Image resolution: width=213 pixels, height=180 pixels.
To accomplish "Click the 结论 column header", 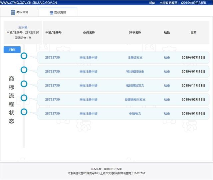I will pyautogui.click(x=167, y=33).
